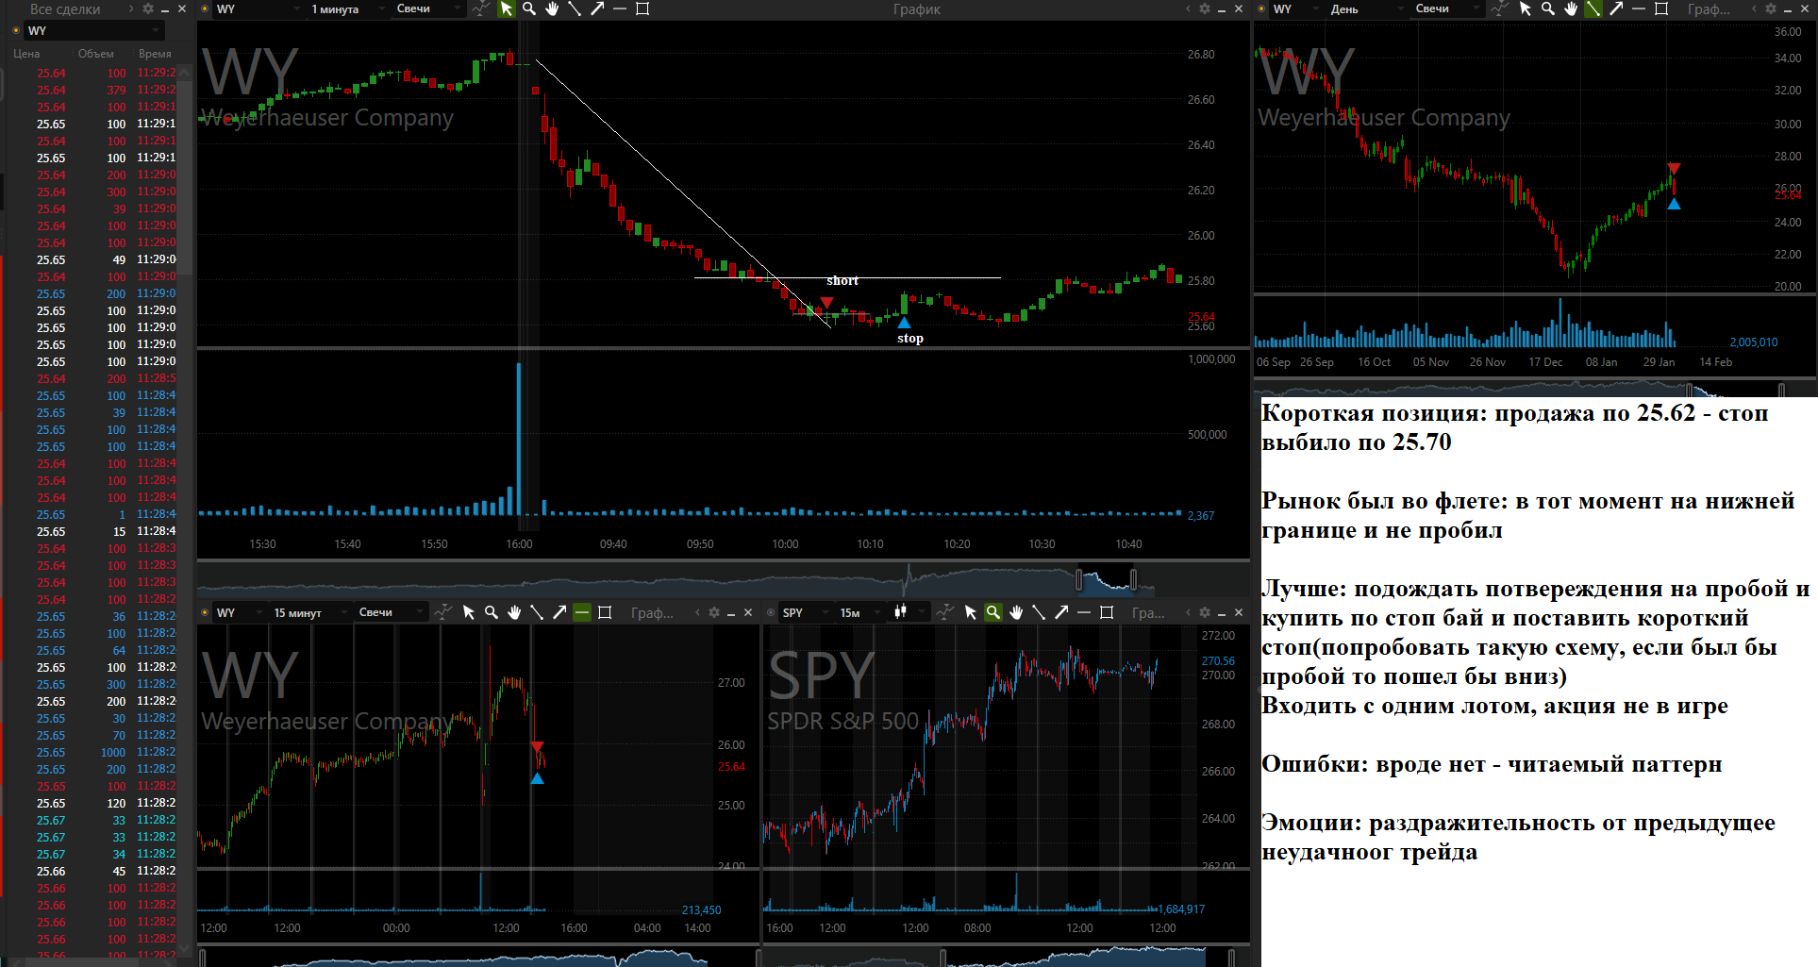Open gear settings of the main График panel
This screenshot has width=1818, height=967.
click(1205, 8)
